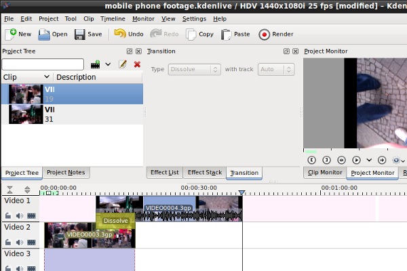Click the Clip column header arrow
407x271 pixels.
click(x=47, y=77)
